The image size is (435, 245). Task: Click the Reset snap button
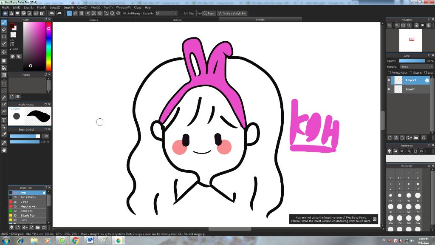(x=209, y=13)
